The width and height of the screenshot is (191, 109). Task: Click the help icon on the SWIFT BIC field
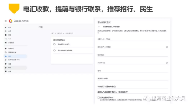click(167, 63)
